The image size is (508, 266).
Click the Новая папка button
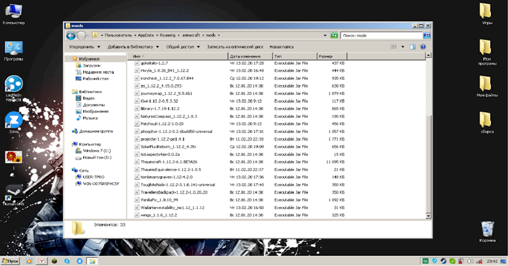[281, 47]
